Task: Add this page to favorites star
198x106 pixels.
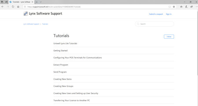Action: click(x=174, y=7)
